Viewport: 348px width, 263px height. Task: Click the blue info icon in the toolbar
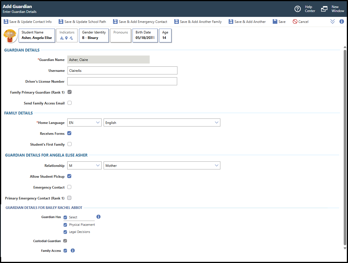coord(342,21)
